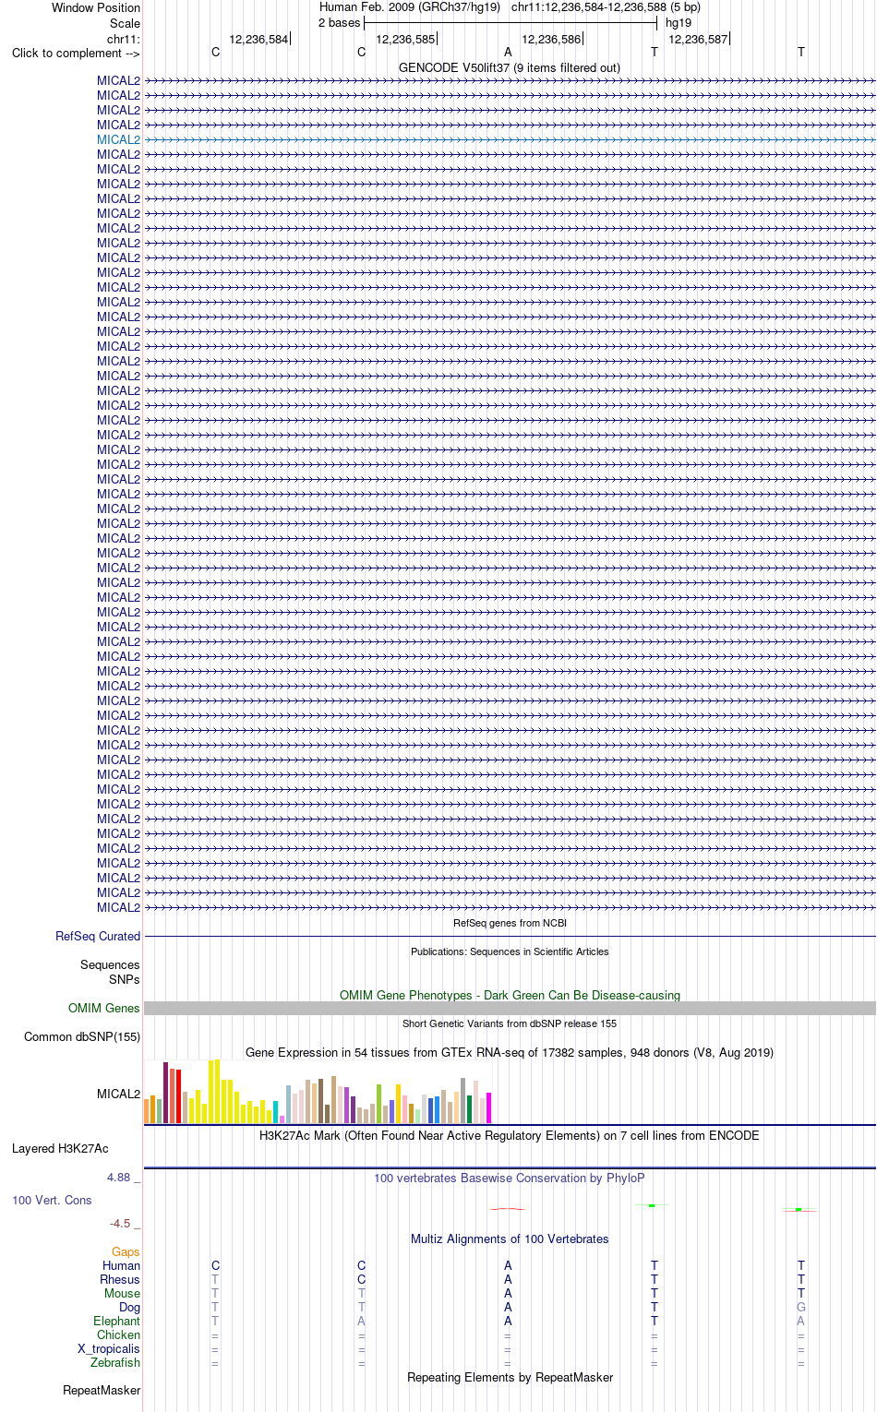Click base 'A' in the complement sequence row

(508, 53)
